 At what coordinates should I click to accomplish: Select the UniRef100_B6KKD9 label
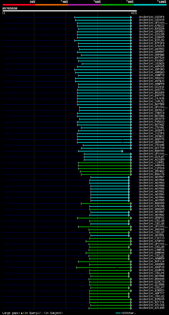point(152,203)
